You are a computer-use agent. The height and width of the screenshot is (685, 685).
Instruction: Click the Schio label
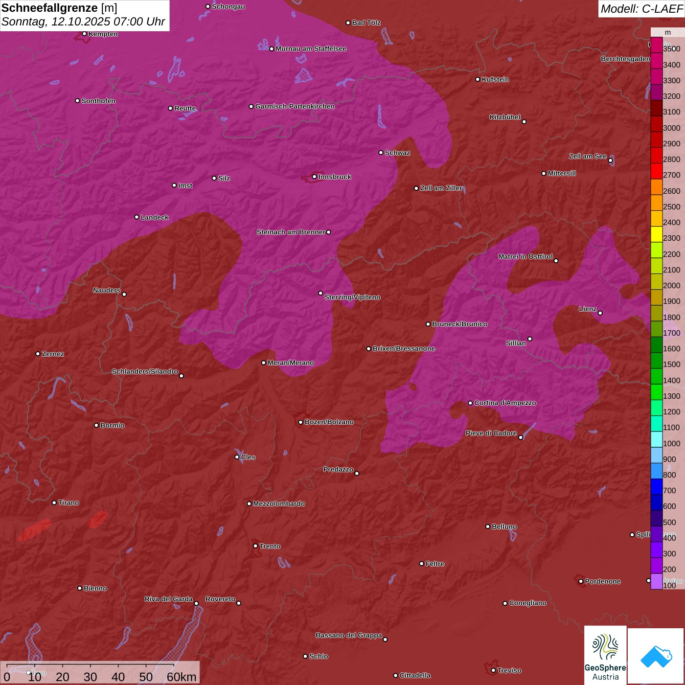319,657
